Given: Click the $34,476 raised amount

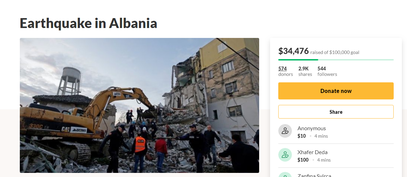Looking at the screenshot, I should 294,51.
